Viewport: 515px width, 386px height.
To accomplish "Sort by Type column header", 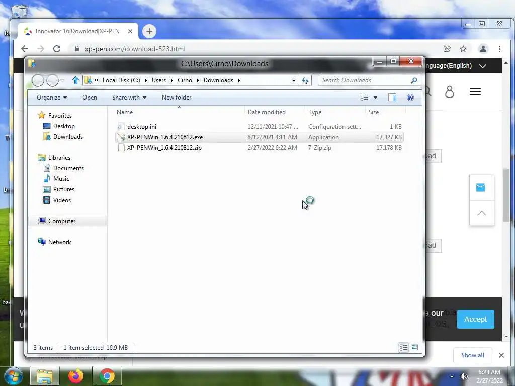I will [x=335, y=112].
